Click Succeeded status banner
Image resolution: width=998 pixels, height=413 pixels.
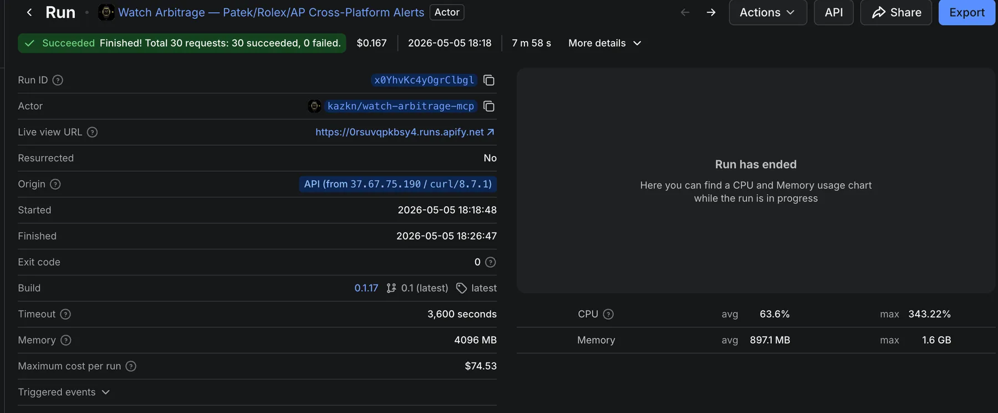pyautogui.click(x=182, y=43)
